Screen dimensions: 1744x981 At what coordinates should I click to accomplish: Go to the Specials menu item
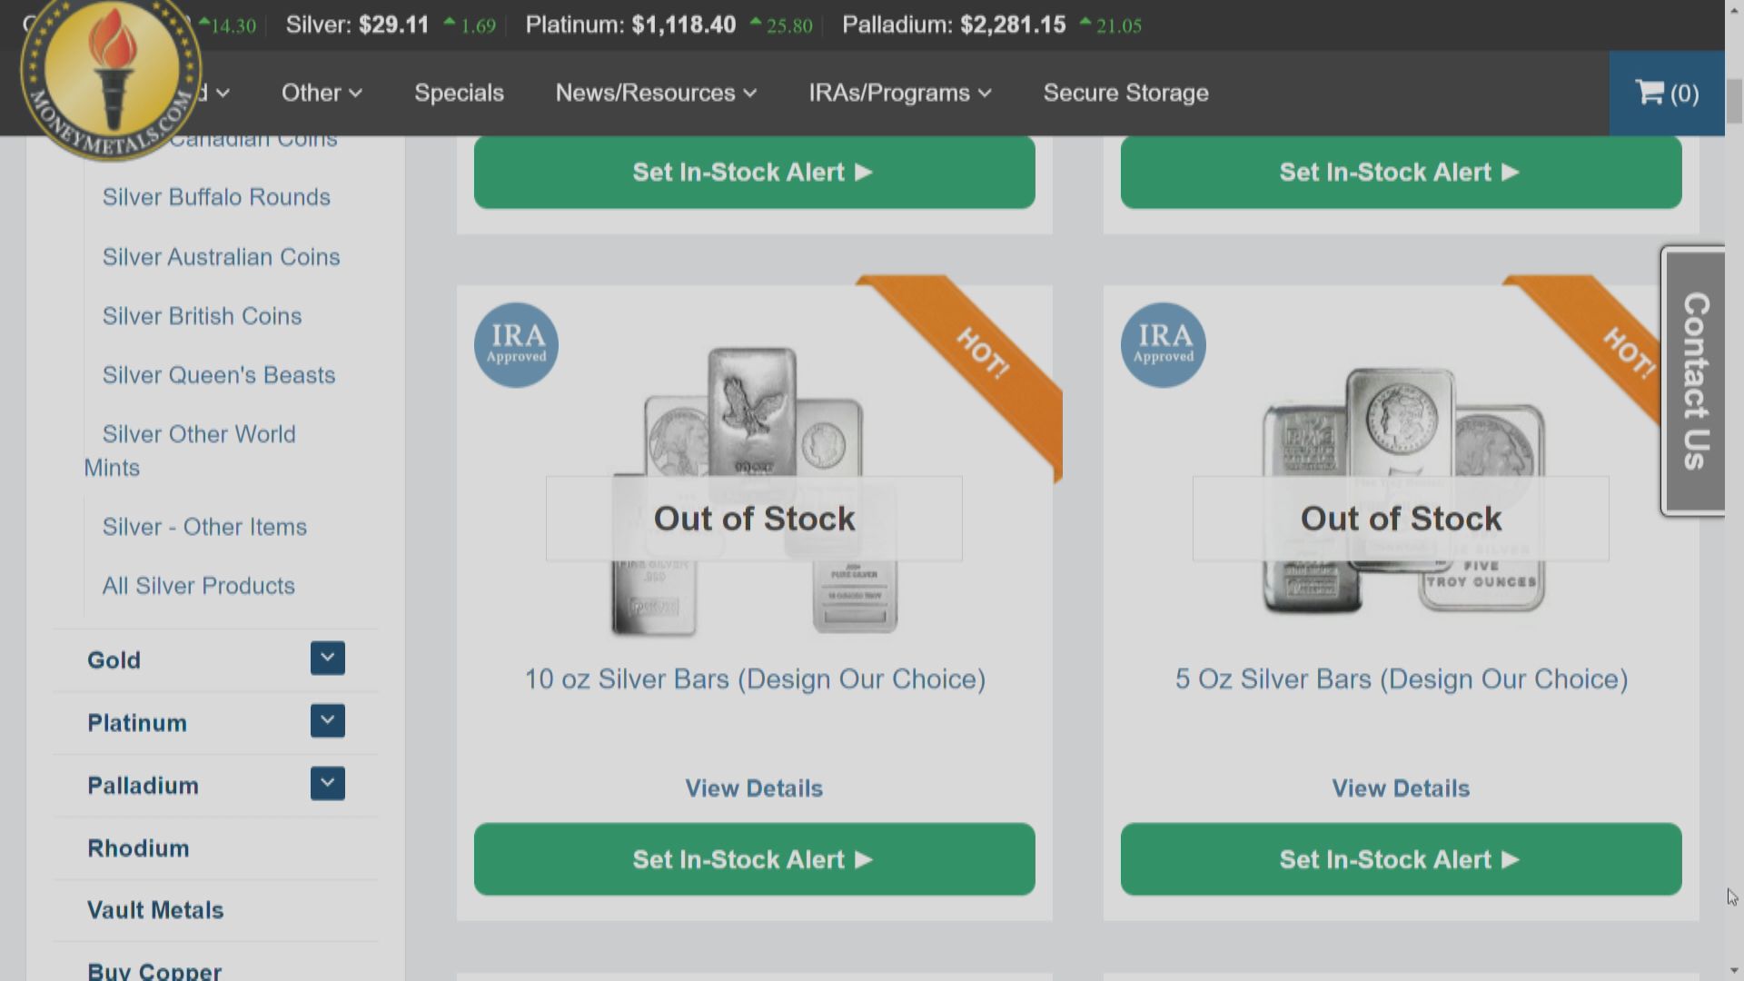[459, 93]
